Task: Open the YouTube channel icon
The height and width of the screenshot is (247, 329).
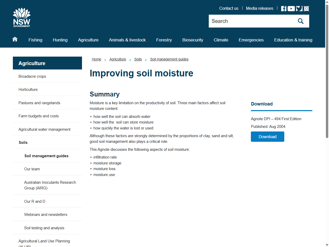Action: pos(291,8)
